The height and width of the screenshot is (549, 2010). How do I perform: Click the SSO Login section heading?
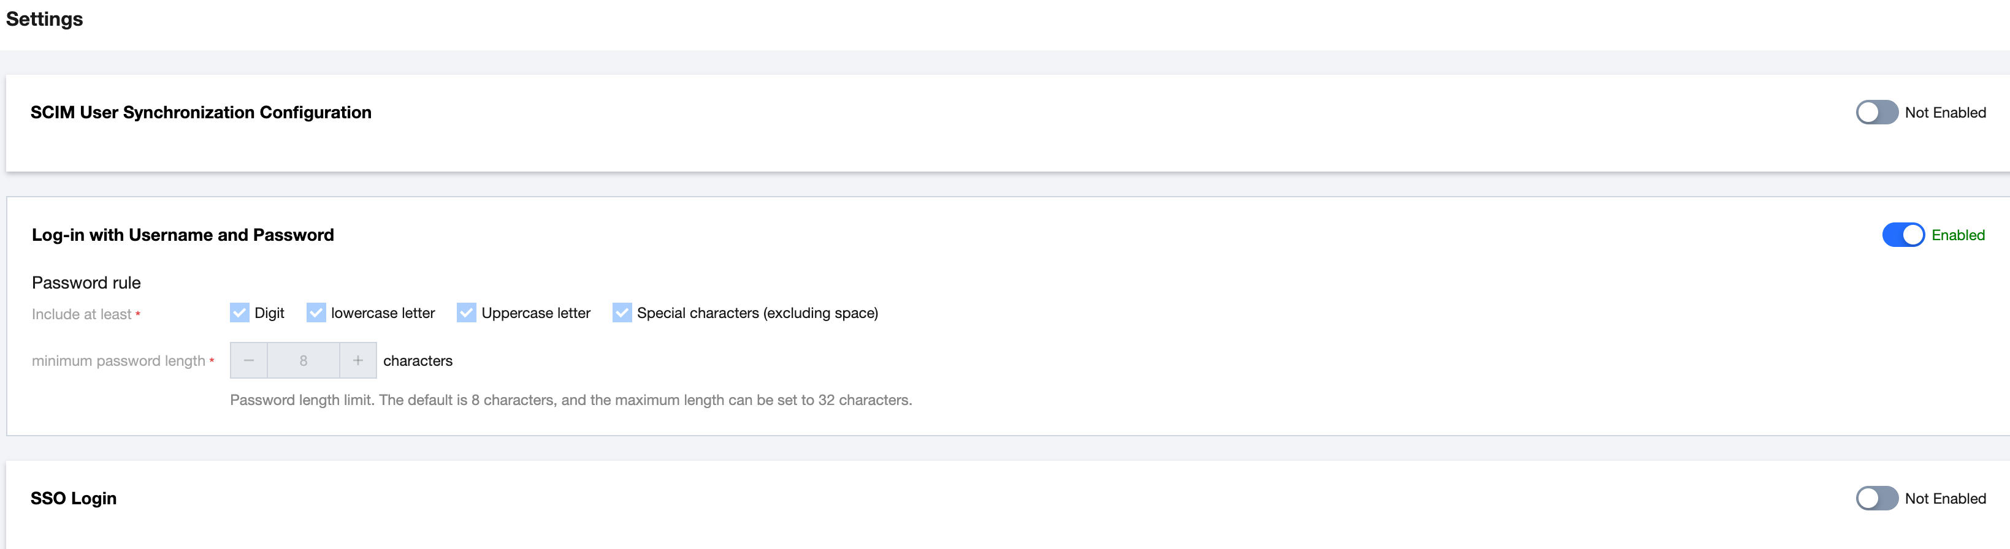tap(74, 498)
